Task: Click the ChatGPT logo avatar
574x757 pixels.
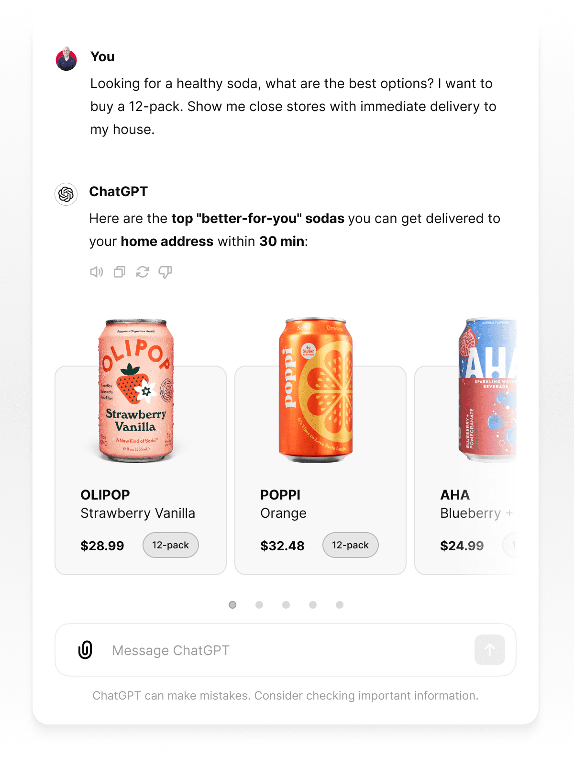Action: tap(66, 194)
